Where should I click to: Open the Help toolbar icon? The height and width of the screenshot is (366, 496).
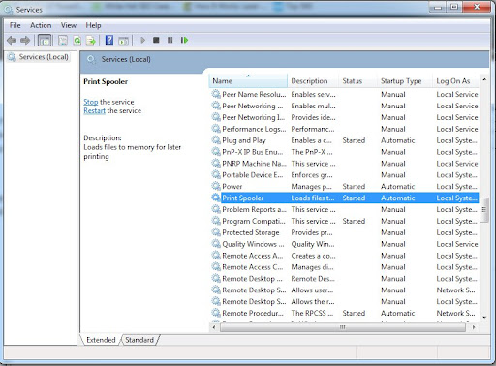(x=109, y=41)
